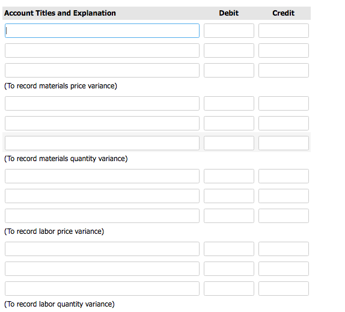Screen dimensions: 345x312
Task: Click second debit field for materials quantity variance
Action: pyautogui.click(x=229, y=123)
